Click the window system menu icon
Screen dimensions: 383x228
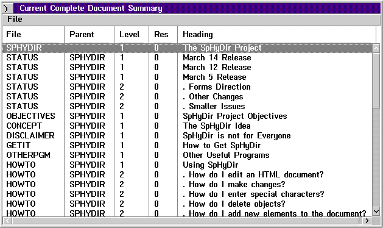coord(7,9)
